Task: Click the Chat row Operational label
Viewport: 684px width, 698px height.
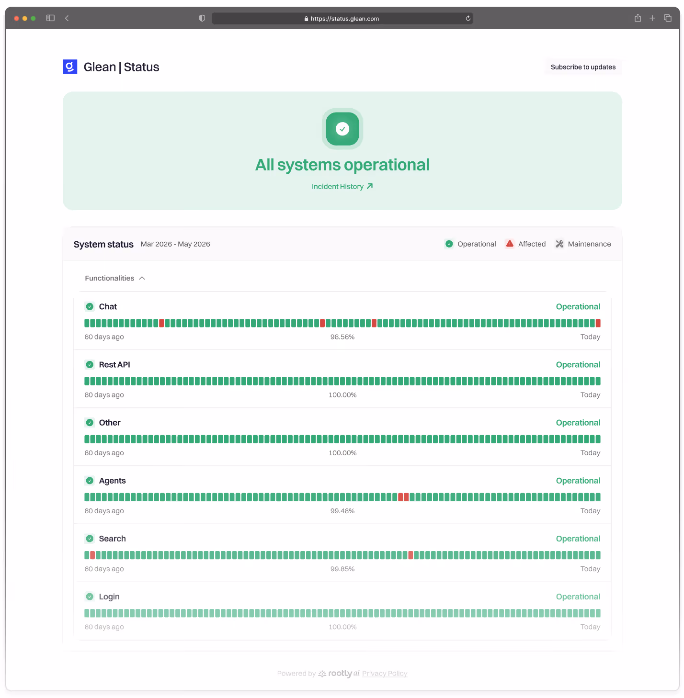Action: tap(578, 306)
